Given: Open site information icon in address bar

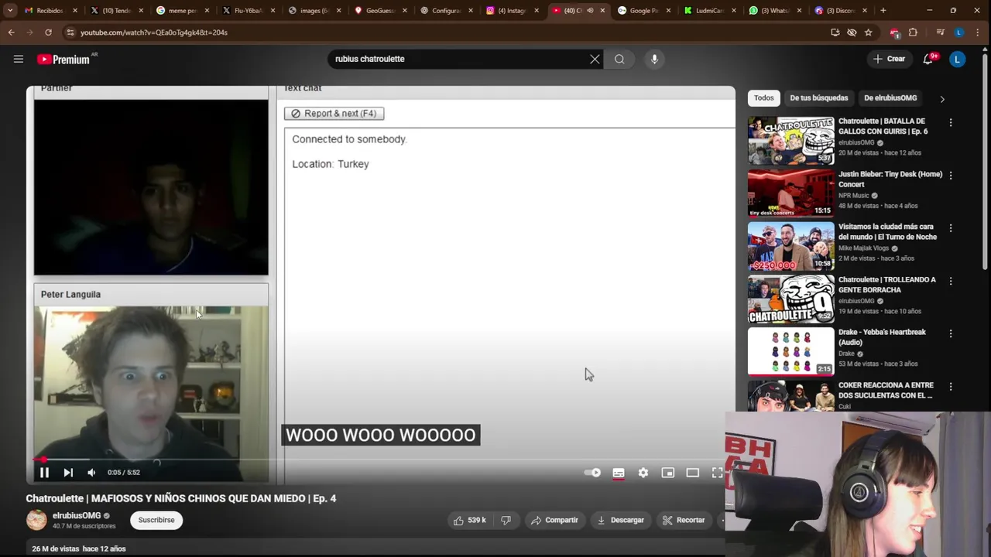Looking at the screenshot, I should click(x=70, y=32).
